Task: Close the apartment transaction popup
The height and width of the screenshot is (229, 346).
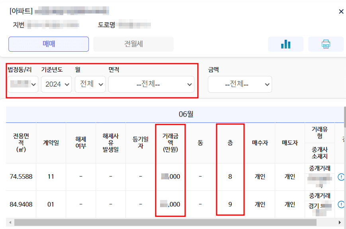Action: pyautogui.click(x=341, y=11)
